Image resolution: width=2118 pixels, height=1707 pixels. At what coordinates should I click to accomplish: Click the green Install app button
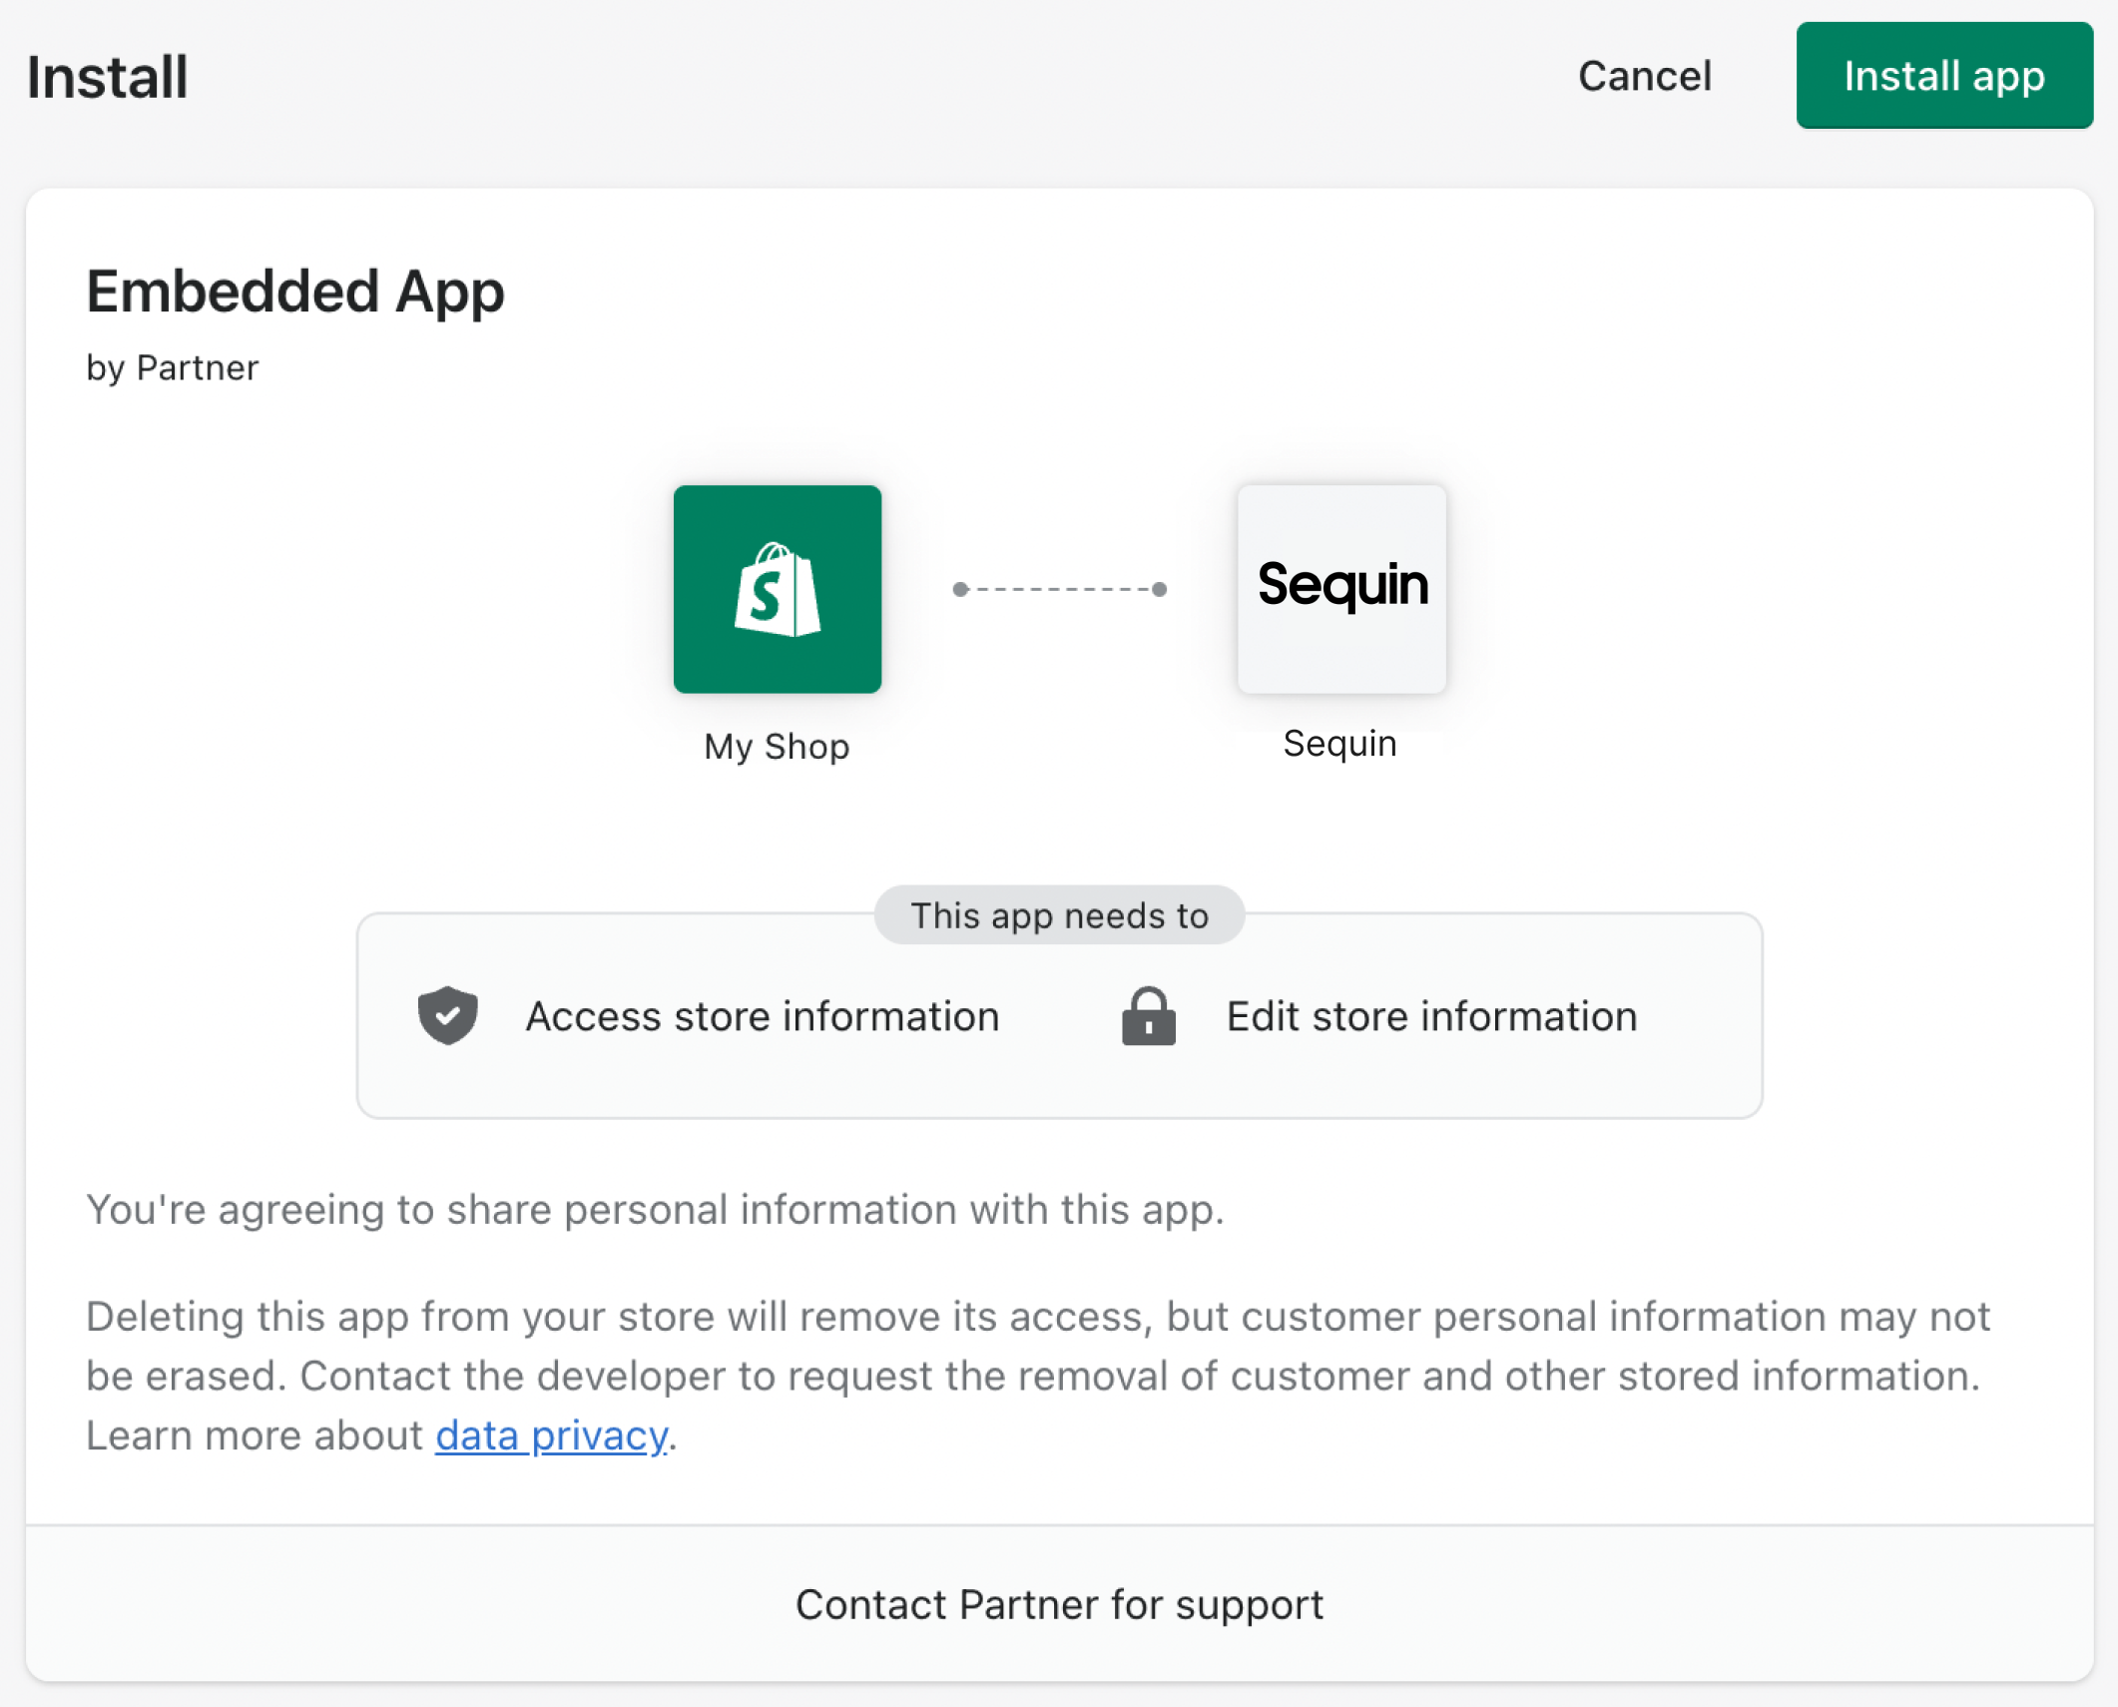click(1944, 76)
